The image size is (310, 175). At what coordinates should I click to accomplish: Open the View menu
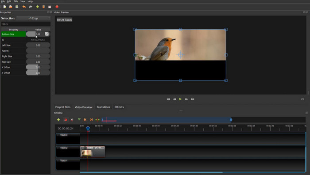[23, 1]
